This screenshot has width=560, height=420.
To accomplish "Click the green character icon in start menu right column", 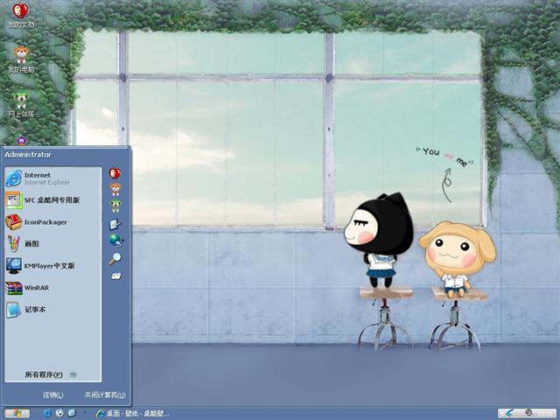I will pos(115,206).
